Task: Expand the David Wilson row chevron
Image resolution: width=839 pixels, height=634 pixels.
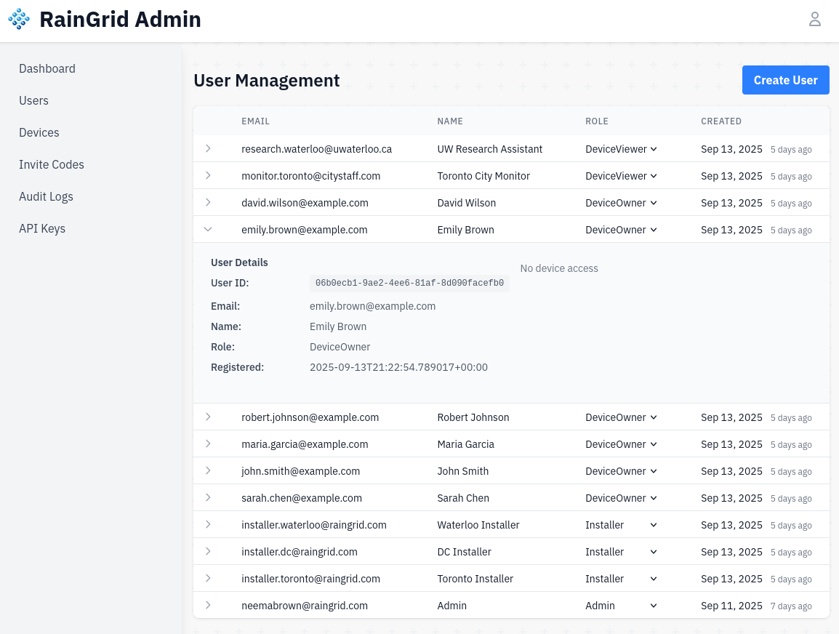Action: 208,202
